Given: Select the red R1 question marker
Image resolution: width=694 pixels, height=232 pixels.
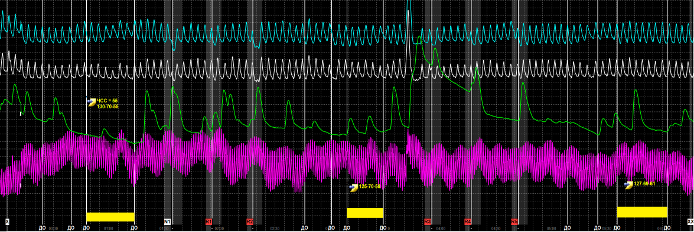Looking at the screenshot, I should (x=209, y=221).
